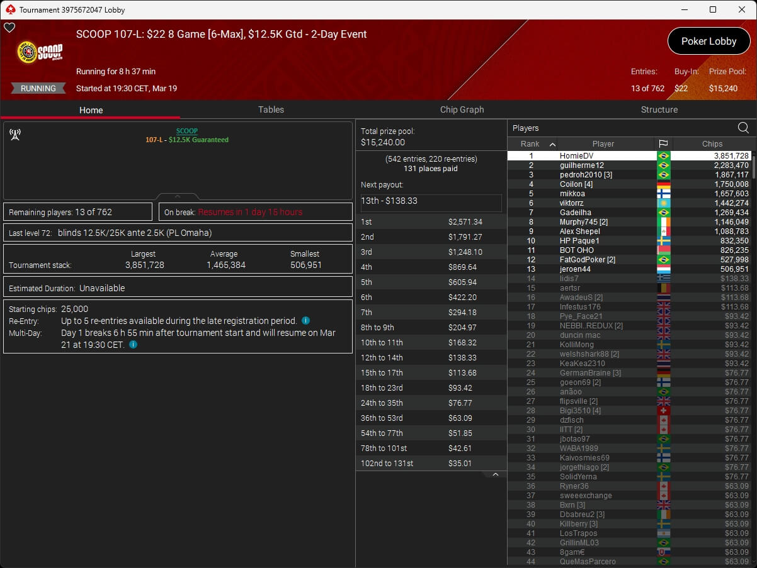Open the player search magnifier

coord(743,128)
